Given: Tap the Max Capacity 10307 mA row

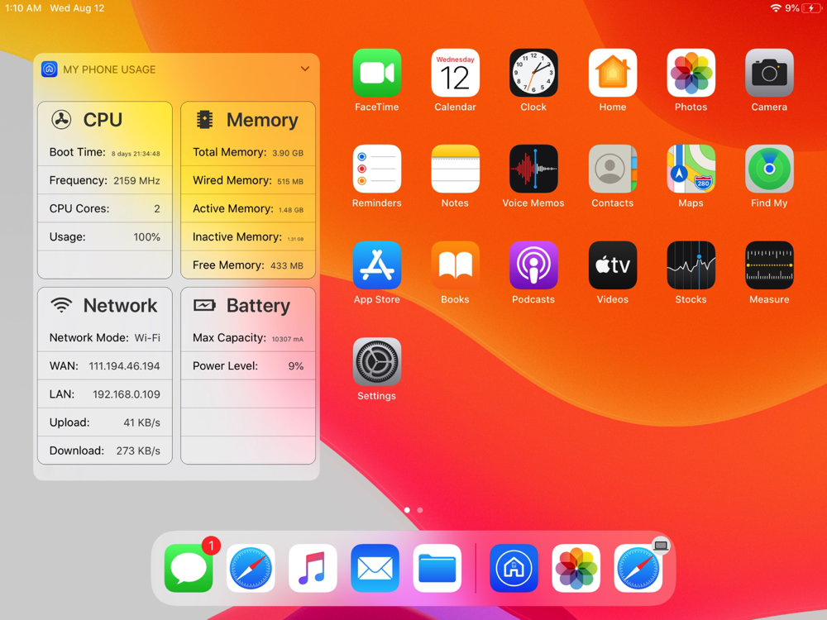Looking at the screenshot, I should tap(248, 337).
